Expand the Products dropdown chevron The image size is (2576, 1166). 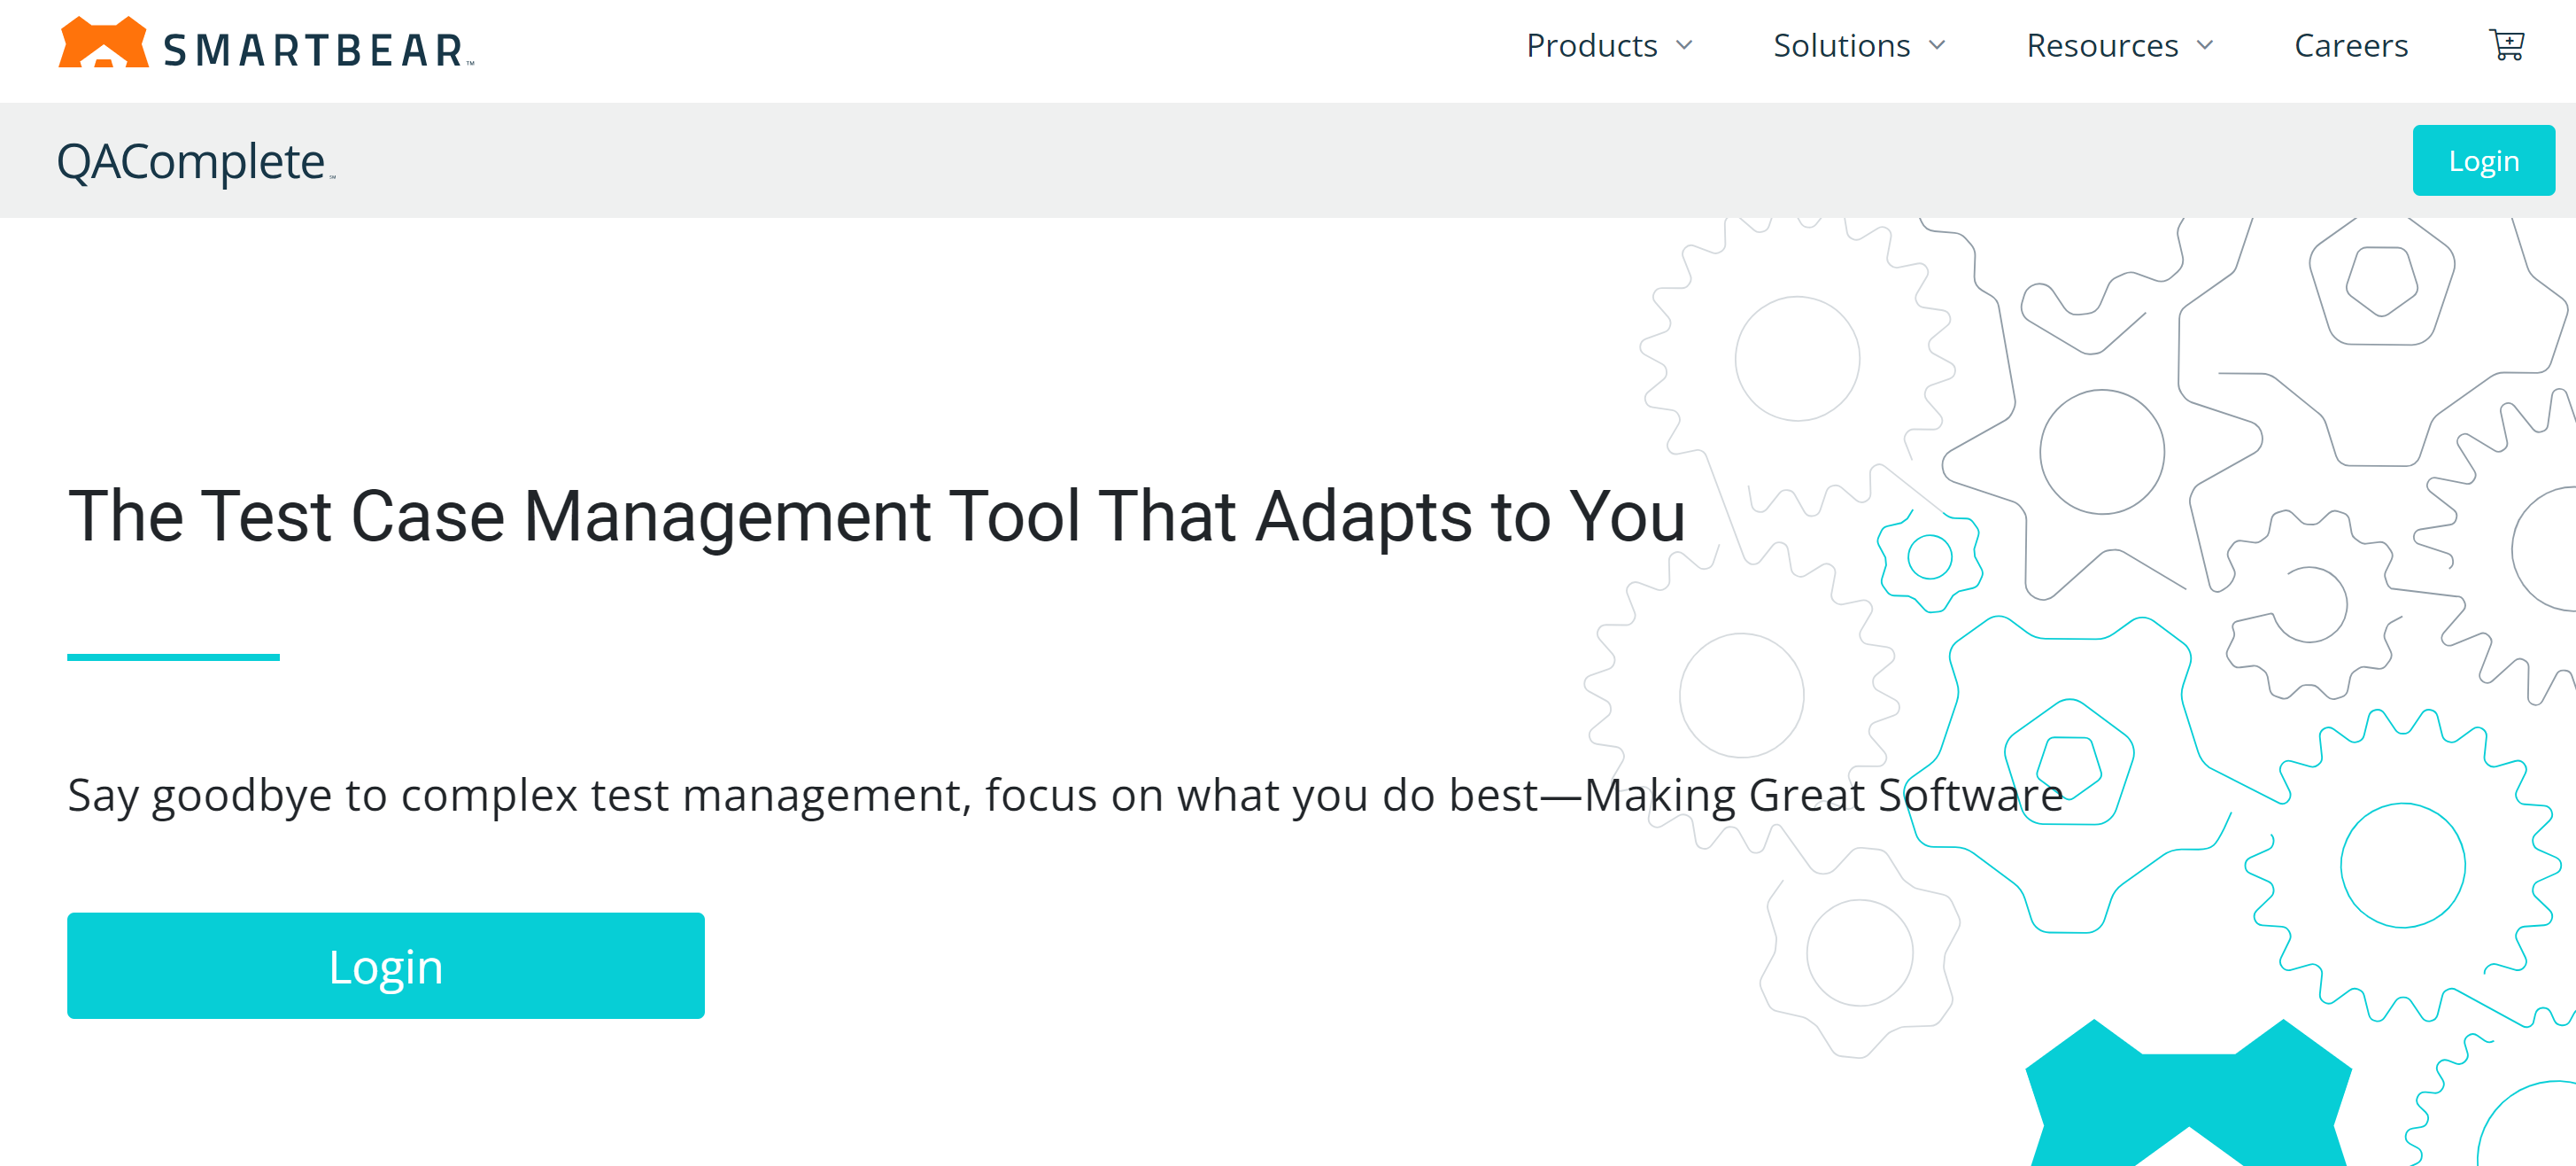(1684, 45)
